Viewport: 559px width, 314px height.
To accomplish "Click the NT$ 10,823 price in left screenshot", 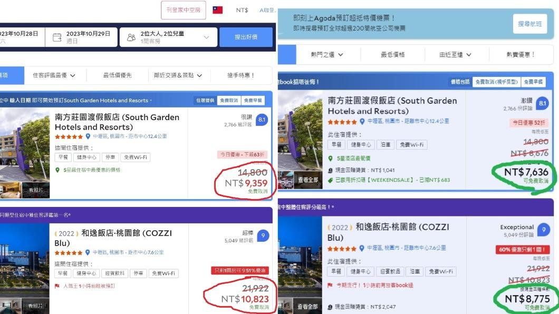I will [x=245, y=299].
